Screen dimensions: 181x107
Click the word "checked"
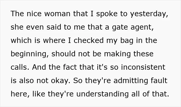click(88, 40)
